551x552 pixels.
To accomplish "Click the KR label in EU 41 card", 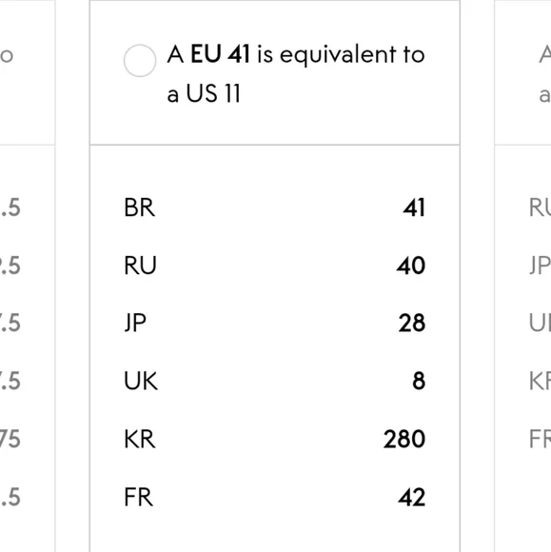I will [x=140, y=439].
